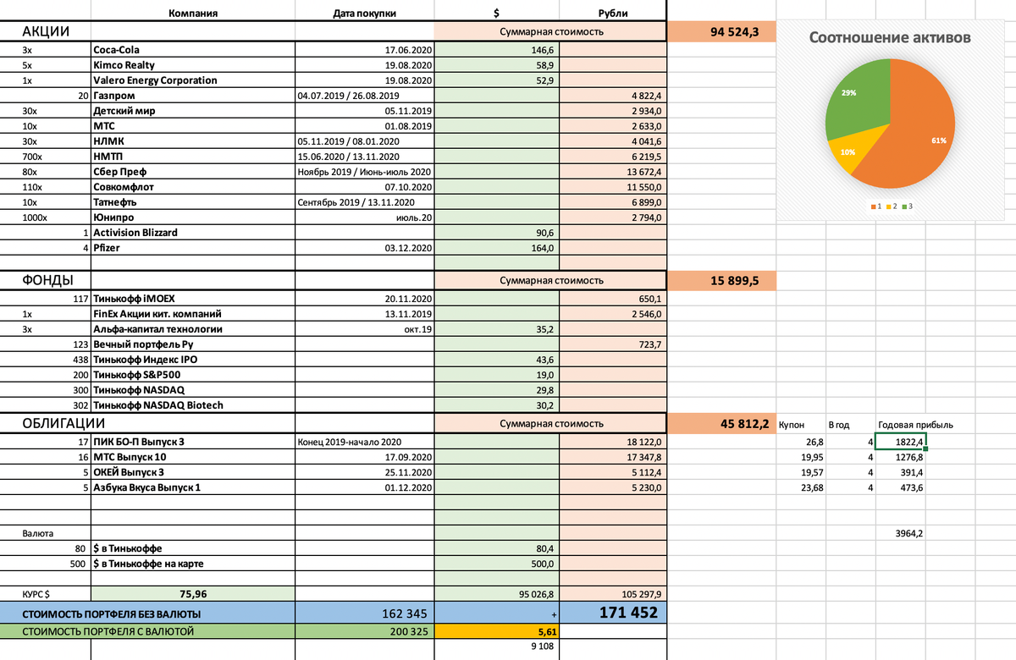Click the Тинькофф Индекс IPO cell
1016x660 pixels.
[x=193, y=360]
